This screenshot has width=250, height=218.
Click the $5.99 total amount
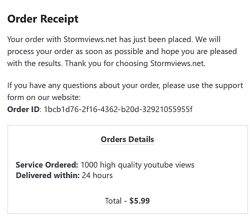tap(139, 201)
